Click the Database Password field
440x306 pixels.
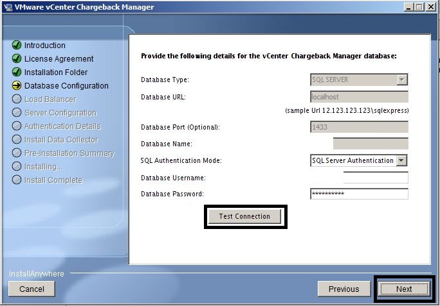point(359,194)
